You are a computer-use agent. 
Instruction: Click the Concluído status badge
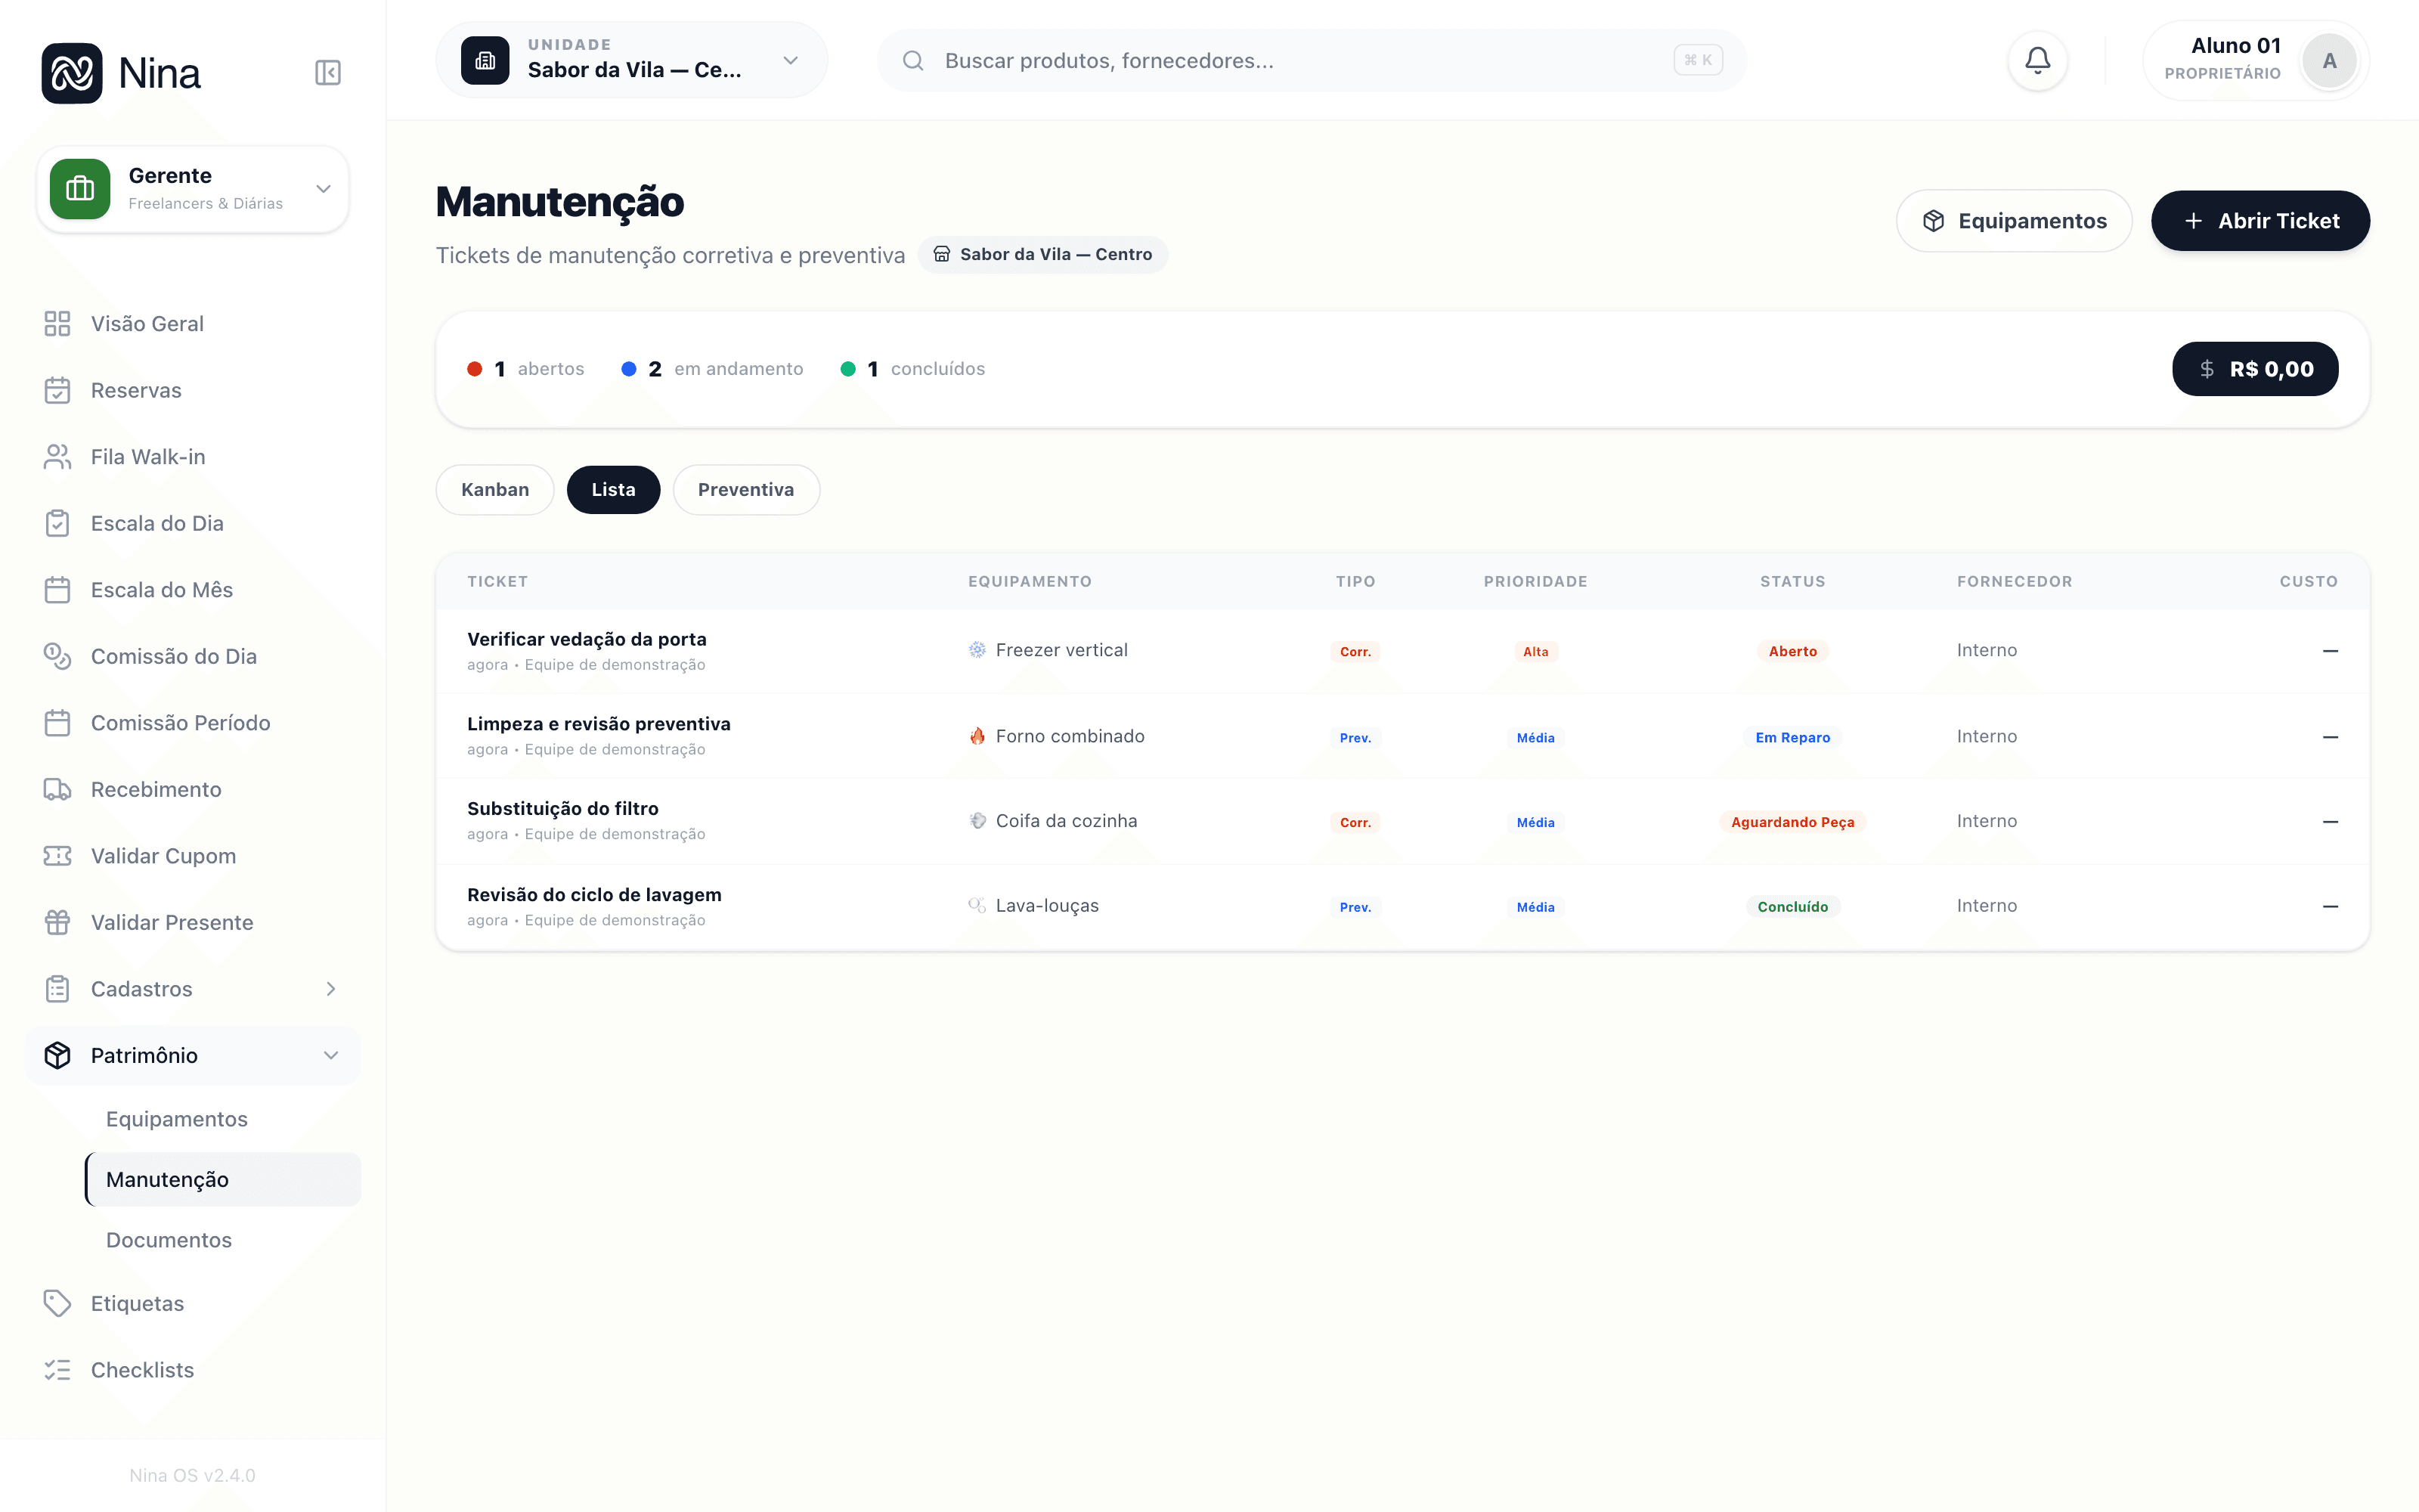pyautogui.click(x=1792, y=907)
